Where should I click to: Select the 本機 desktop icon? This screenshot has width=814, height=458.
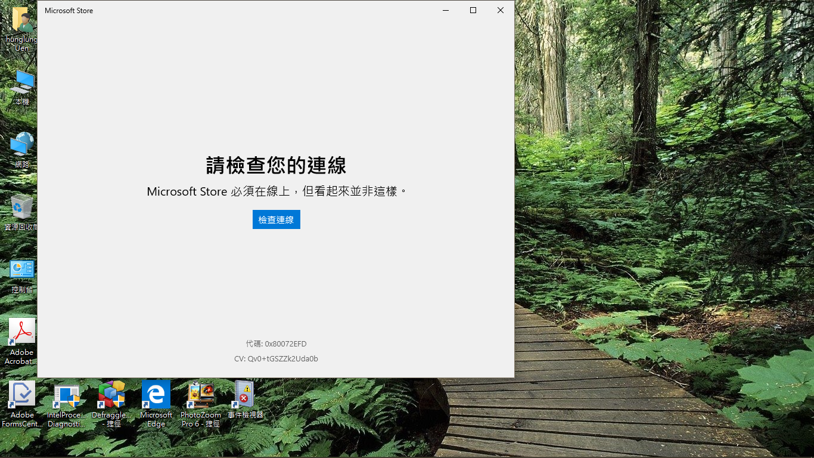click(x=22, y=88)
